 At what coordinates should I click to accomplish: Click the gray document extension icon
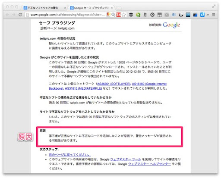coord(145,15)
